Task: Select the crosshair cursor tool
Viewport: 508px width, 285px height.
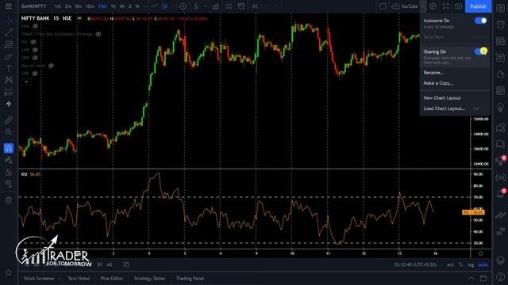Action: 9,21
